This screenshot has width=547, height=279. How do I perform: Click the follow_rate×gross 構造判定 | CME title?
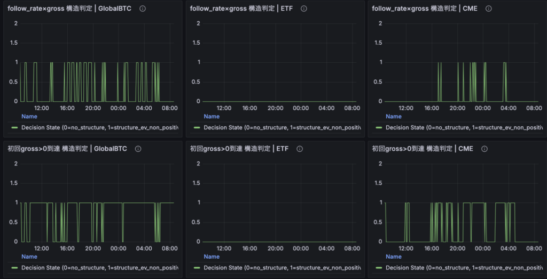coord(426,9)
